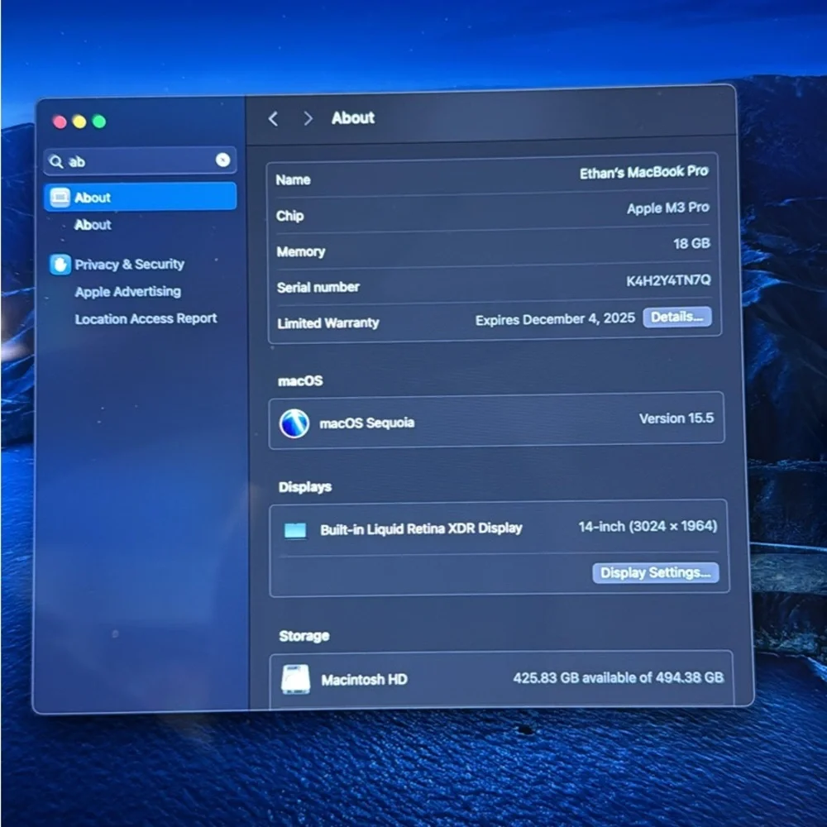The height and width of the screenshot is (827, 827).
Task: Open Apple Advertising search result
Action: point(127,292)
